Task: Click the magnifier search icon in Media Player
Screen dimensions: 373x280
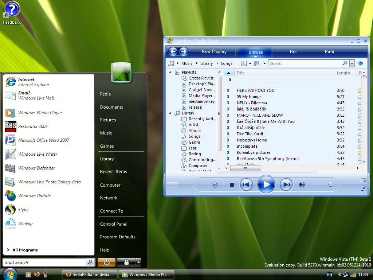Action: 345,63
